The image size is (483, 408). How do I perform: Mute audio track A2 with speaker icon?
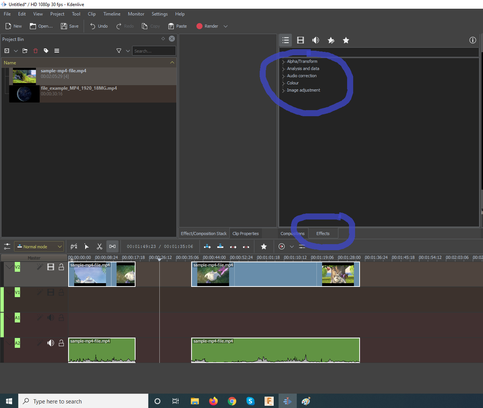51,343
